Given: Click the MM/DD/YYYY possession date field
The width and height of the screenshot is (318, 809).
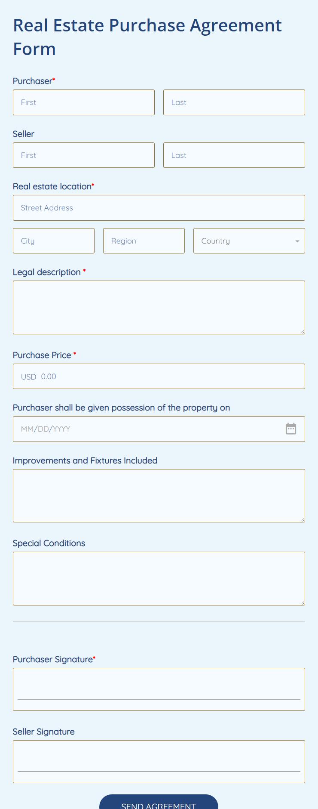Looking at the screenshot, I should pos(146,429).
